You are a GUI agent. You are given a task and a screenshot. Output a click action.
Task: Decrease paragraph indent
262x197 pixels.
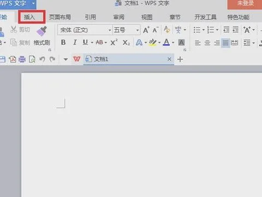tap(227, 30)
